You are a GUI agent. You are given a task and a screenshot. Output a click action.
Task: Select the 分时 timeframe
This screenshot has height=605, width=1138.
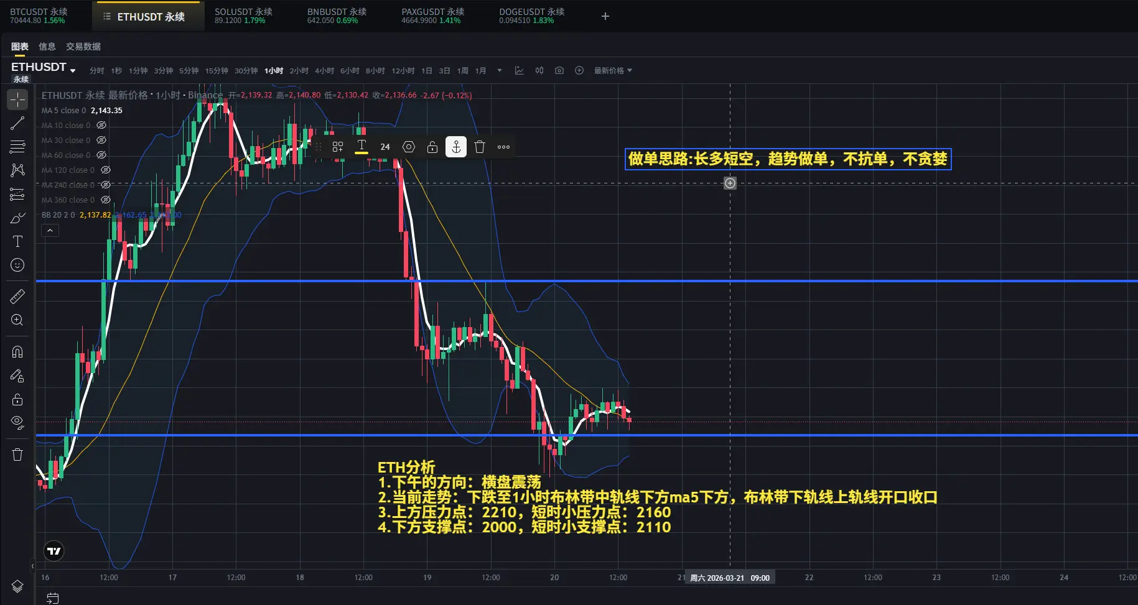point(96,71)
